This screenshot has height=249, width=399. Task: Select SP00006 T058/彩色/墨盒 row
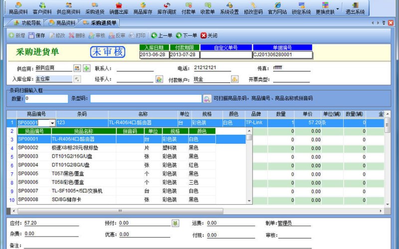point(117,182)
